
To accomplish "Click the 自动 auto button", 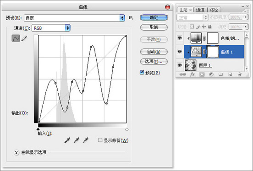I will (x=154, y=52).
